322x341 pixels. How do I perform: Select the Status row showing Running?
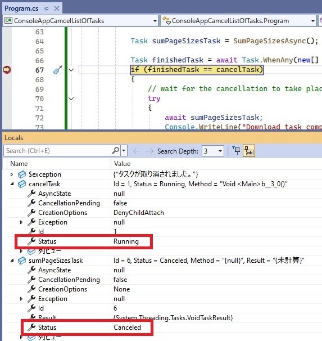tap(164, 241)
